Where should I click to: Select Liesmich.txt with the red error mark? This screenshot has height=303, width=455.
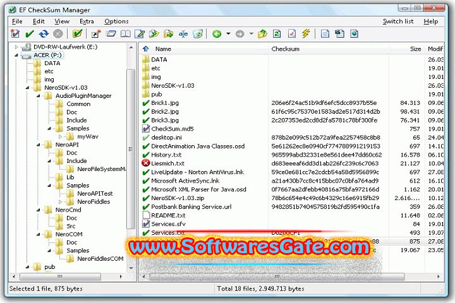[167, 163]
